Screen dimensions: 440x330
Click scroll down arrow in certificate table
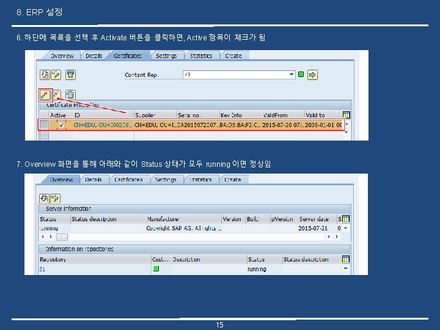coord(346,132)
